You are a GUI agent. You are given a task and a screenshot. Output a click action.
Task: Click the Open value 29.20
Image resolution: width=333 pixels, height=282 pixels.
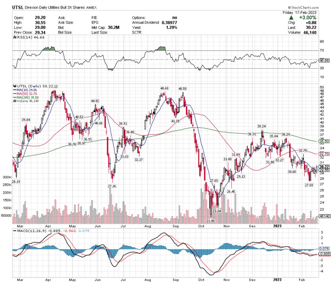(x=40, y=18)
